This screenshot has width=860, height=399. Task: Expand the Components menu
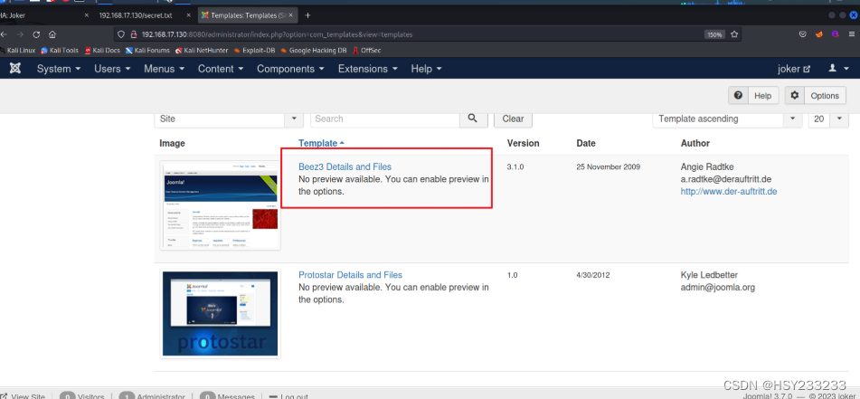click(x=290, y=69)
